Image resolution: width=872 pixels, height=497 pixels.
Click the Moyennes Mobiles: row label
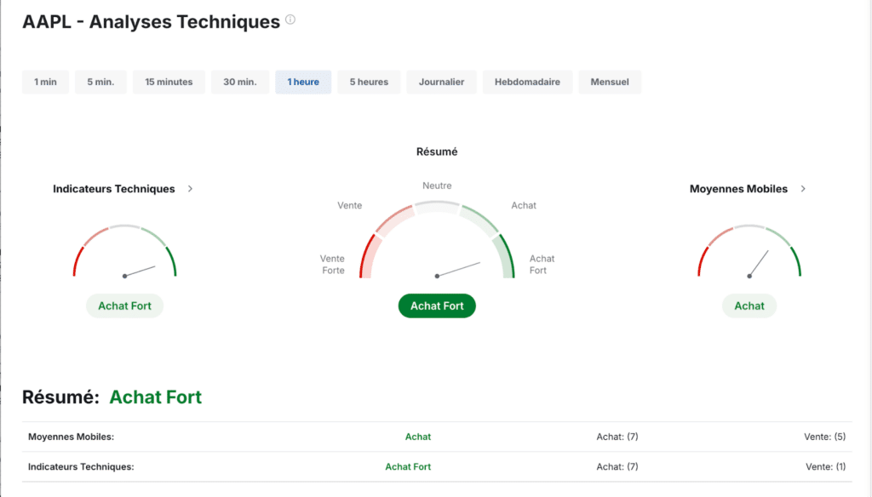[x=72, y=437]
